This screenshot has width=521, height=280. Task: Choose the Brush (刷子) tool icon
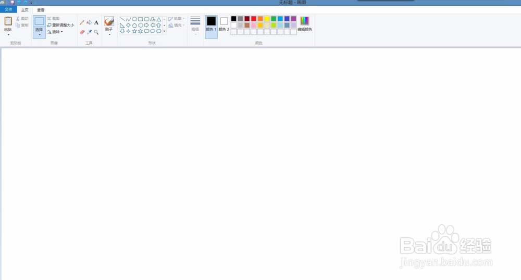coord(109,21)
